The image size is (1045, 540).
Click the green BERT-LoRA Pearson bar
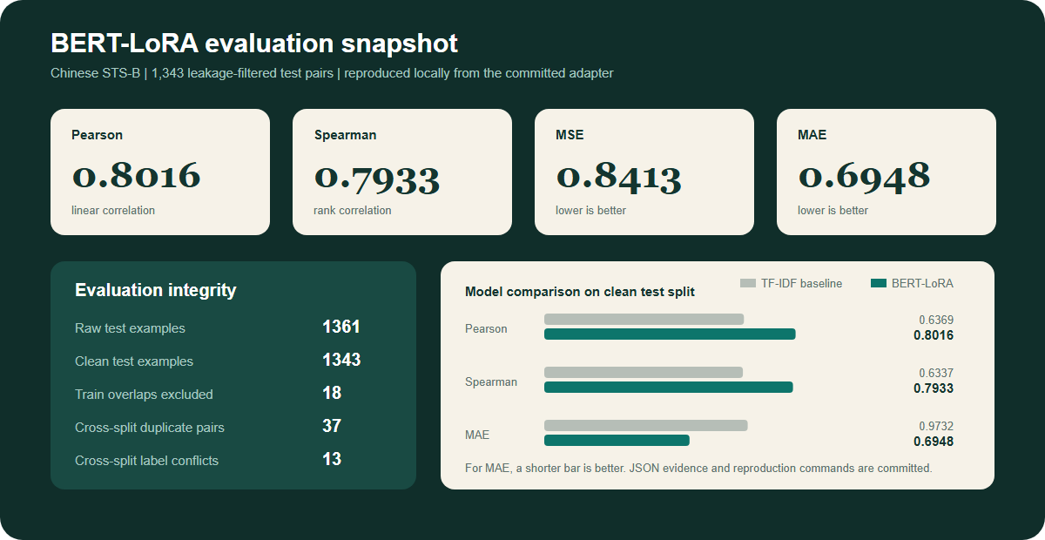point(670,334)
